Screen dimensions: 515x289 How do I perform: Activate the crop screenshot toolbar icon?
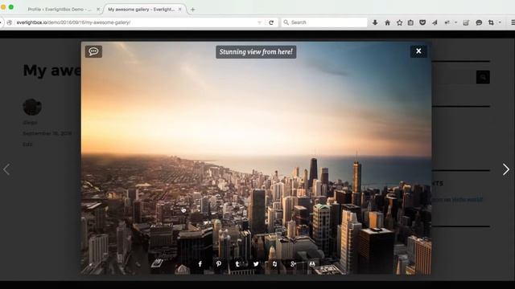click(x=491, y=22)
